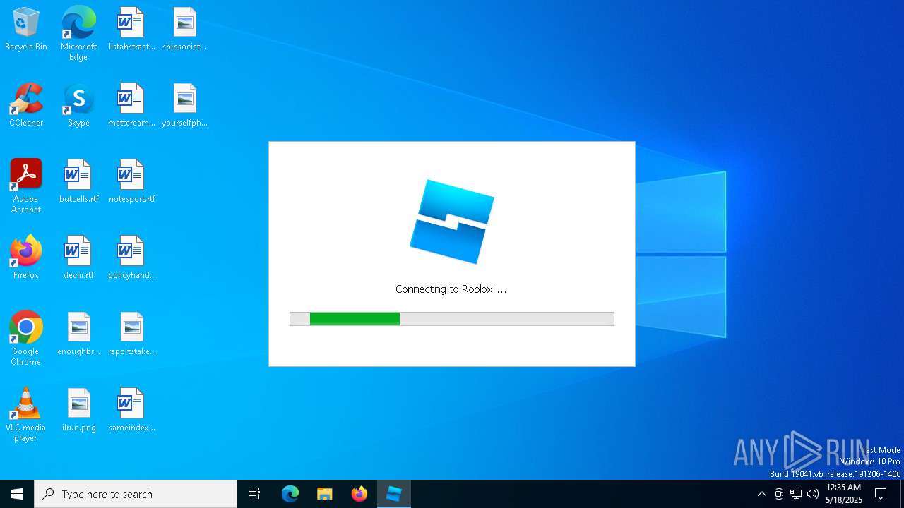Screen dimensions: 904x508
Task: Click the 'Connecting to Roblox …' status text
Action: [451, 289]
